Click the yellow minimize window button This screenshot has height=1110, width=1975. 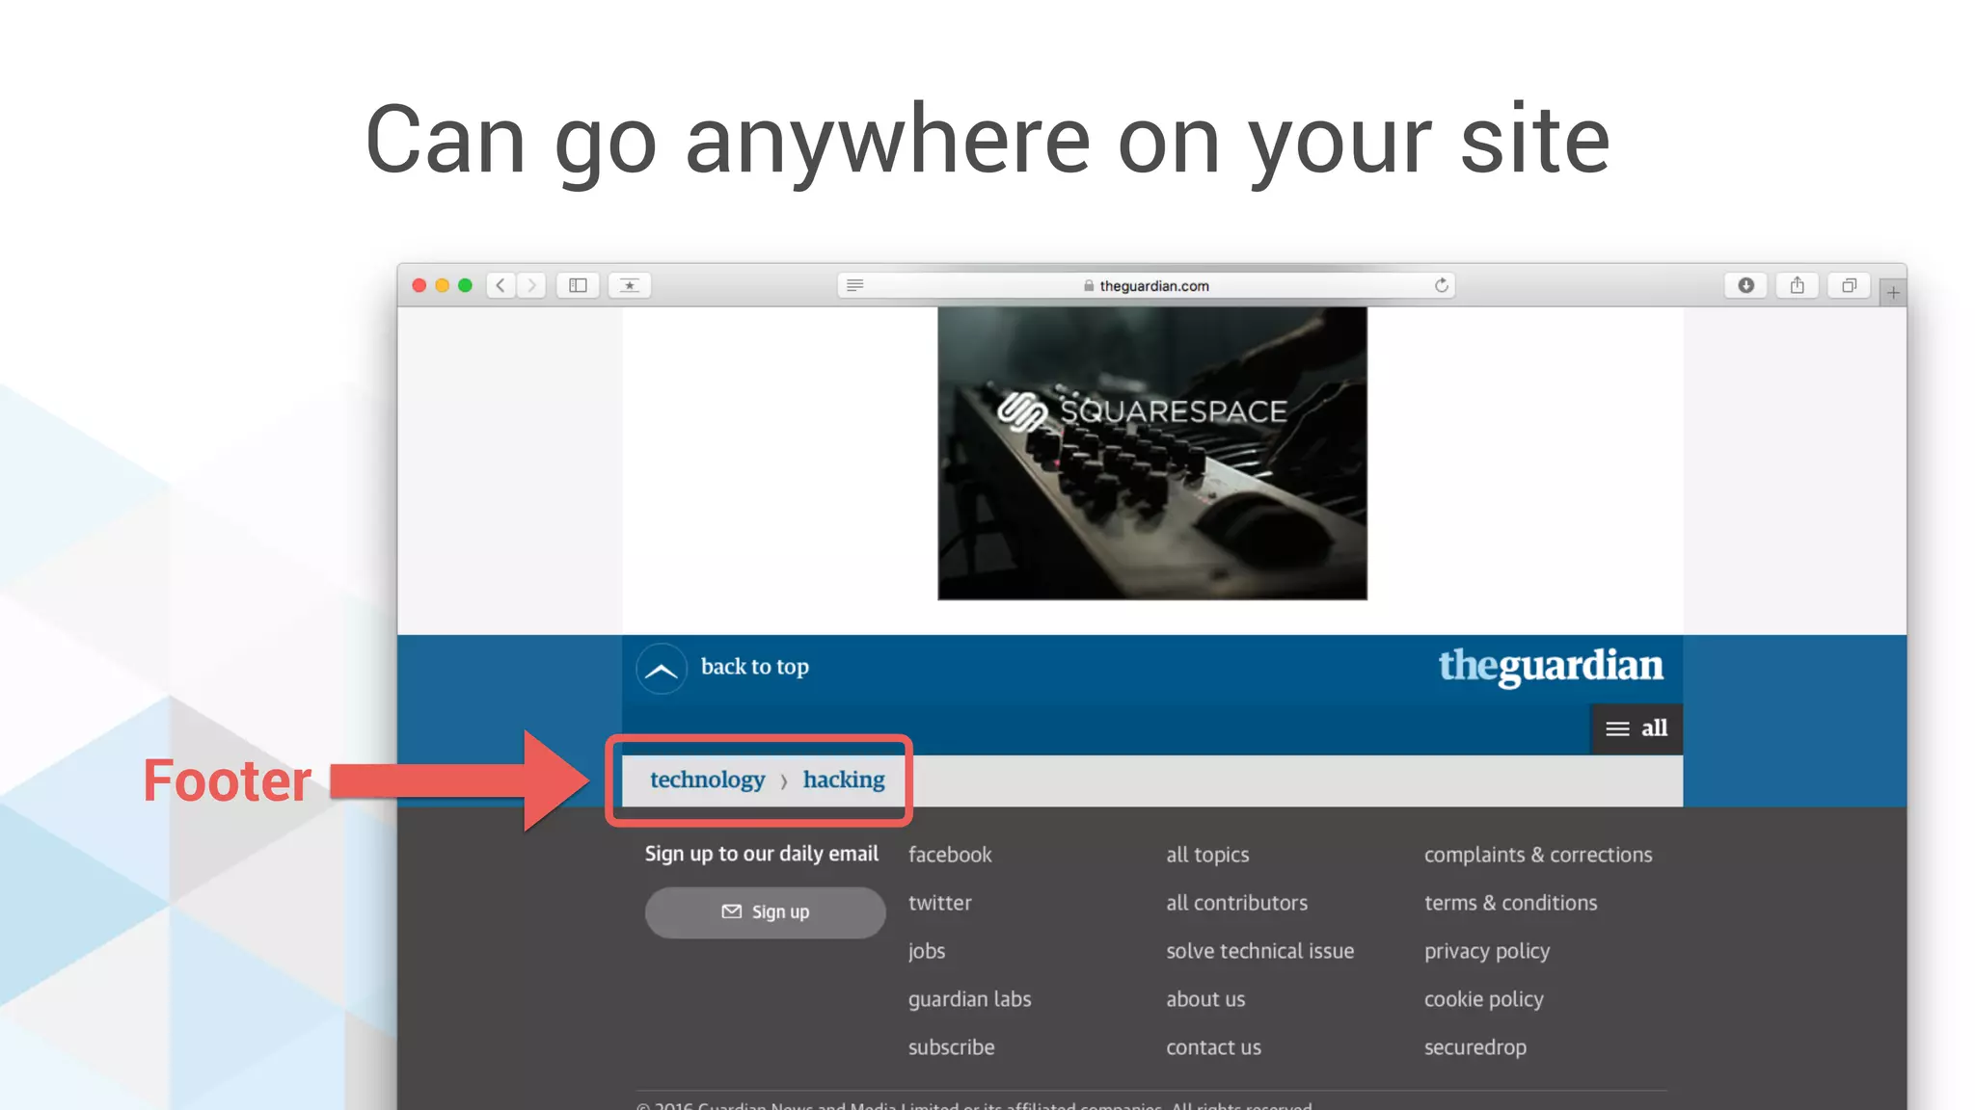point(443,285)
